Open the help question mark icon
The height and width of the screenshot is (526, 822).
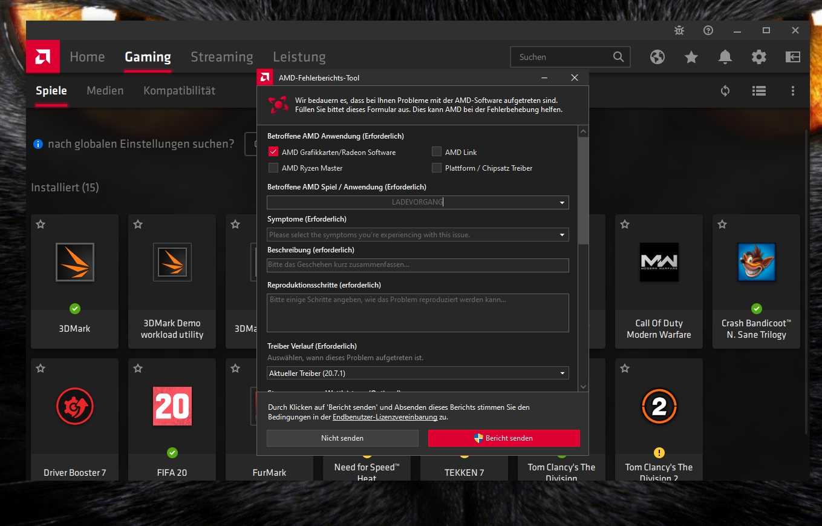(x=708, y=30)
